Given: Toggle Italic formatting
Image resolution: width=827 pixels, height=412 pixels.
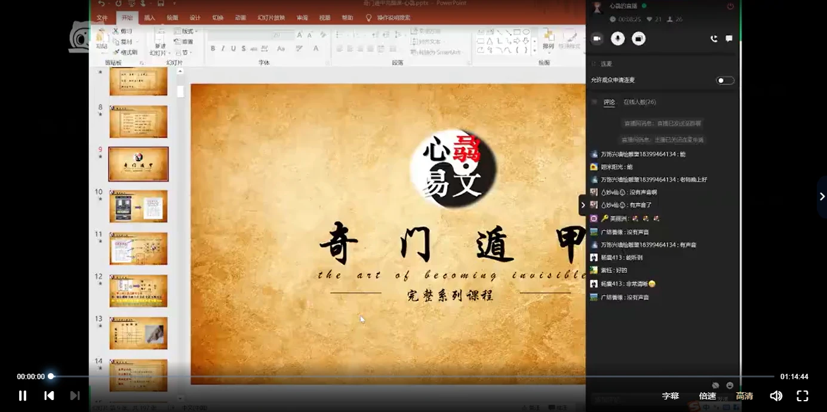Looking at the screenshot, I should coord(223,48).
